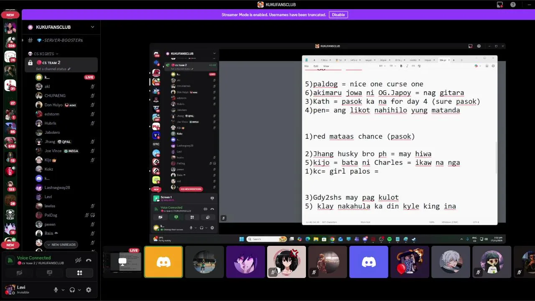Select the blue Discord-logo participant tile

369,262
